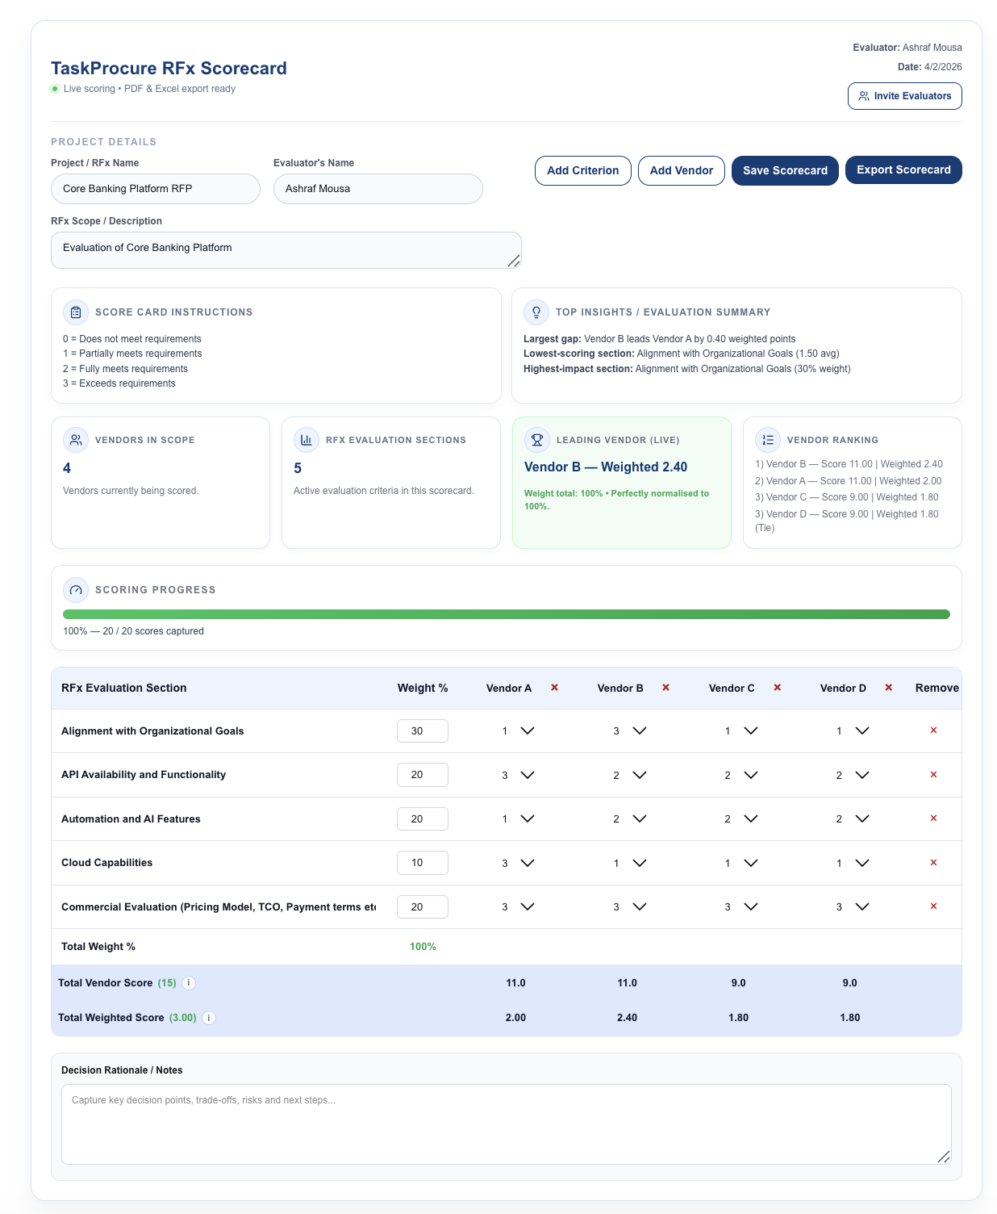Click the Vendor B column header

[620, 689]
